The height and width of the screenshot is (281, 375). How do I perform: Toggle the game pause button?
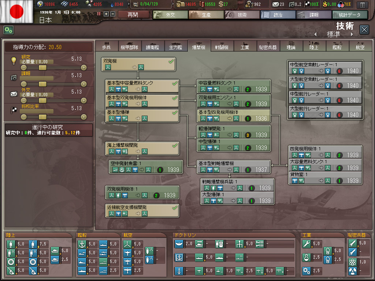pyautogui.click(x=99, y=14)
